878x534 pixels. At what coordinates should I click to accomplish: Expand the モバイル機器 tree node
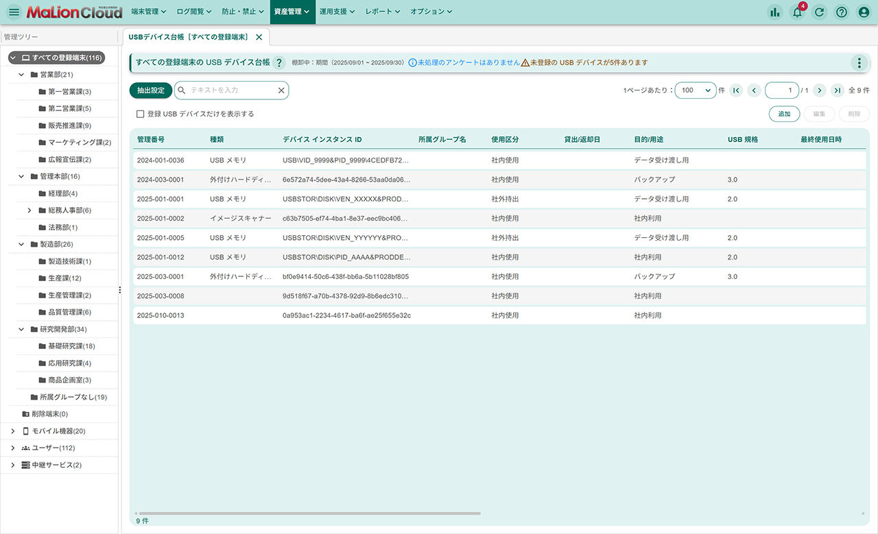pos(13,431)
